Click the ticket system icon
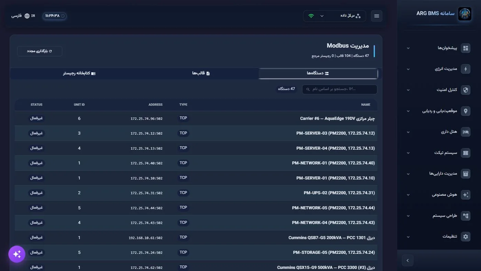The height and width of the screenshot is (271, 481). point(466,153)
